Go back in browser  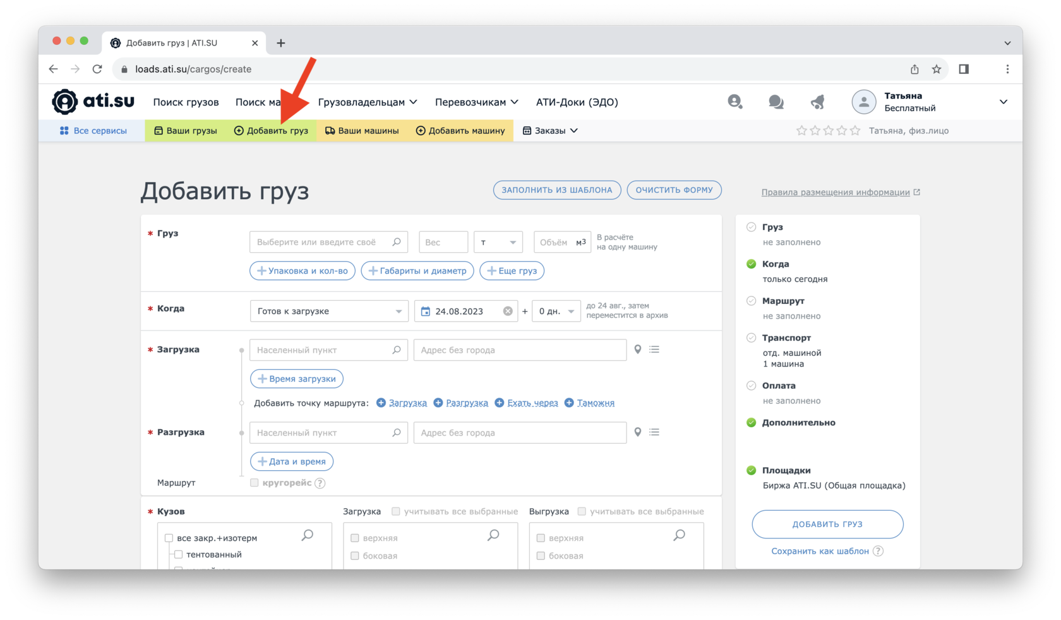click(x=53, y=69)
